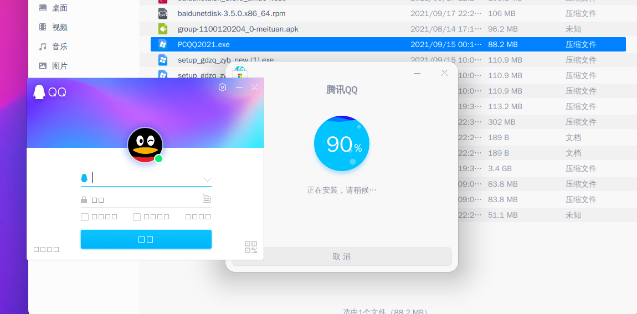Click the 302 MB size cell

tap(502, 122)
